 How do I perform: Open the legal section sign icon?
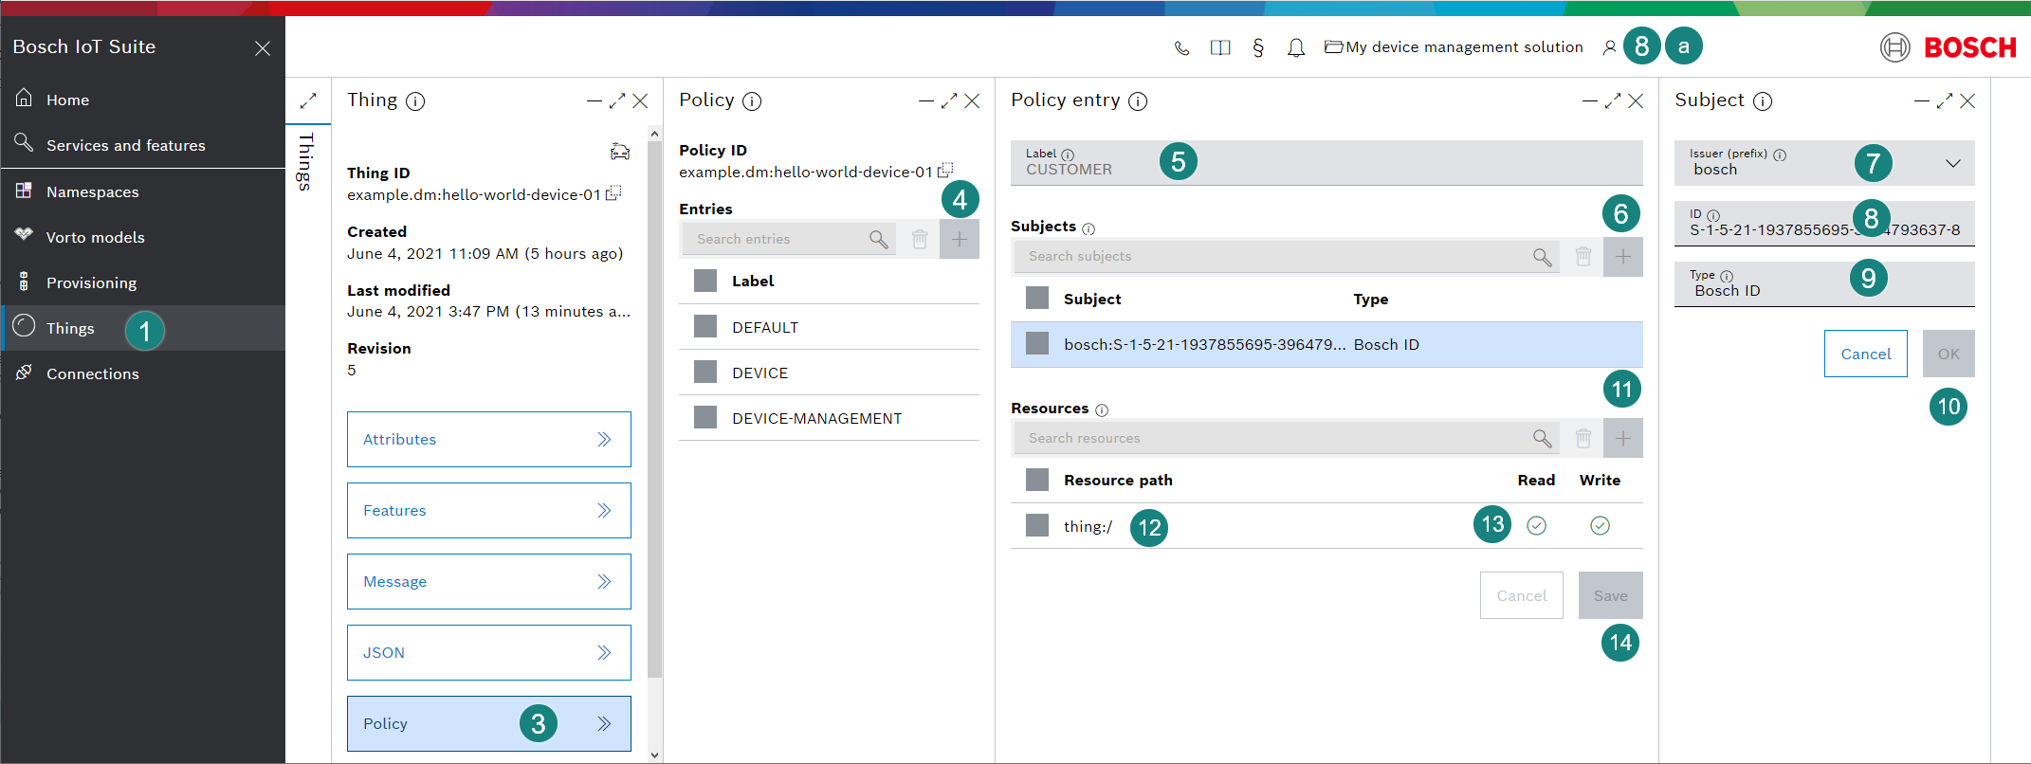click(x=1258, y=47)
